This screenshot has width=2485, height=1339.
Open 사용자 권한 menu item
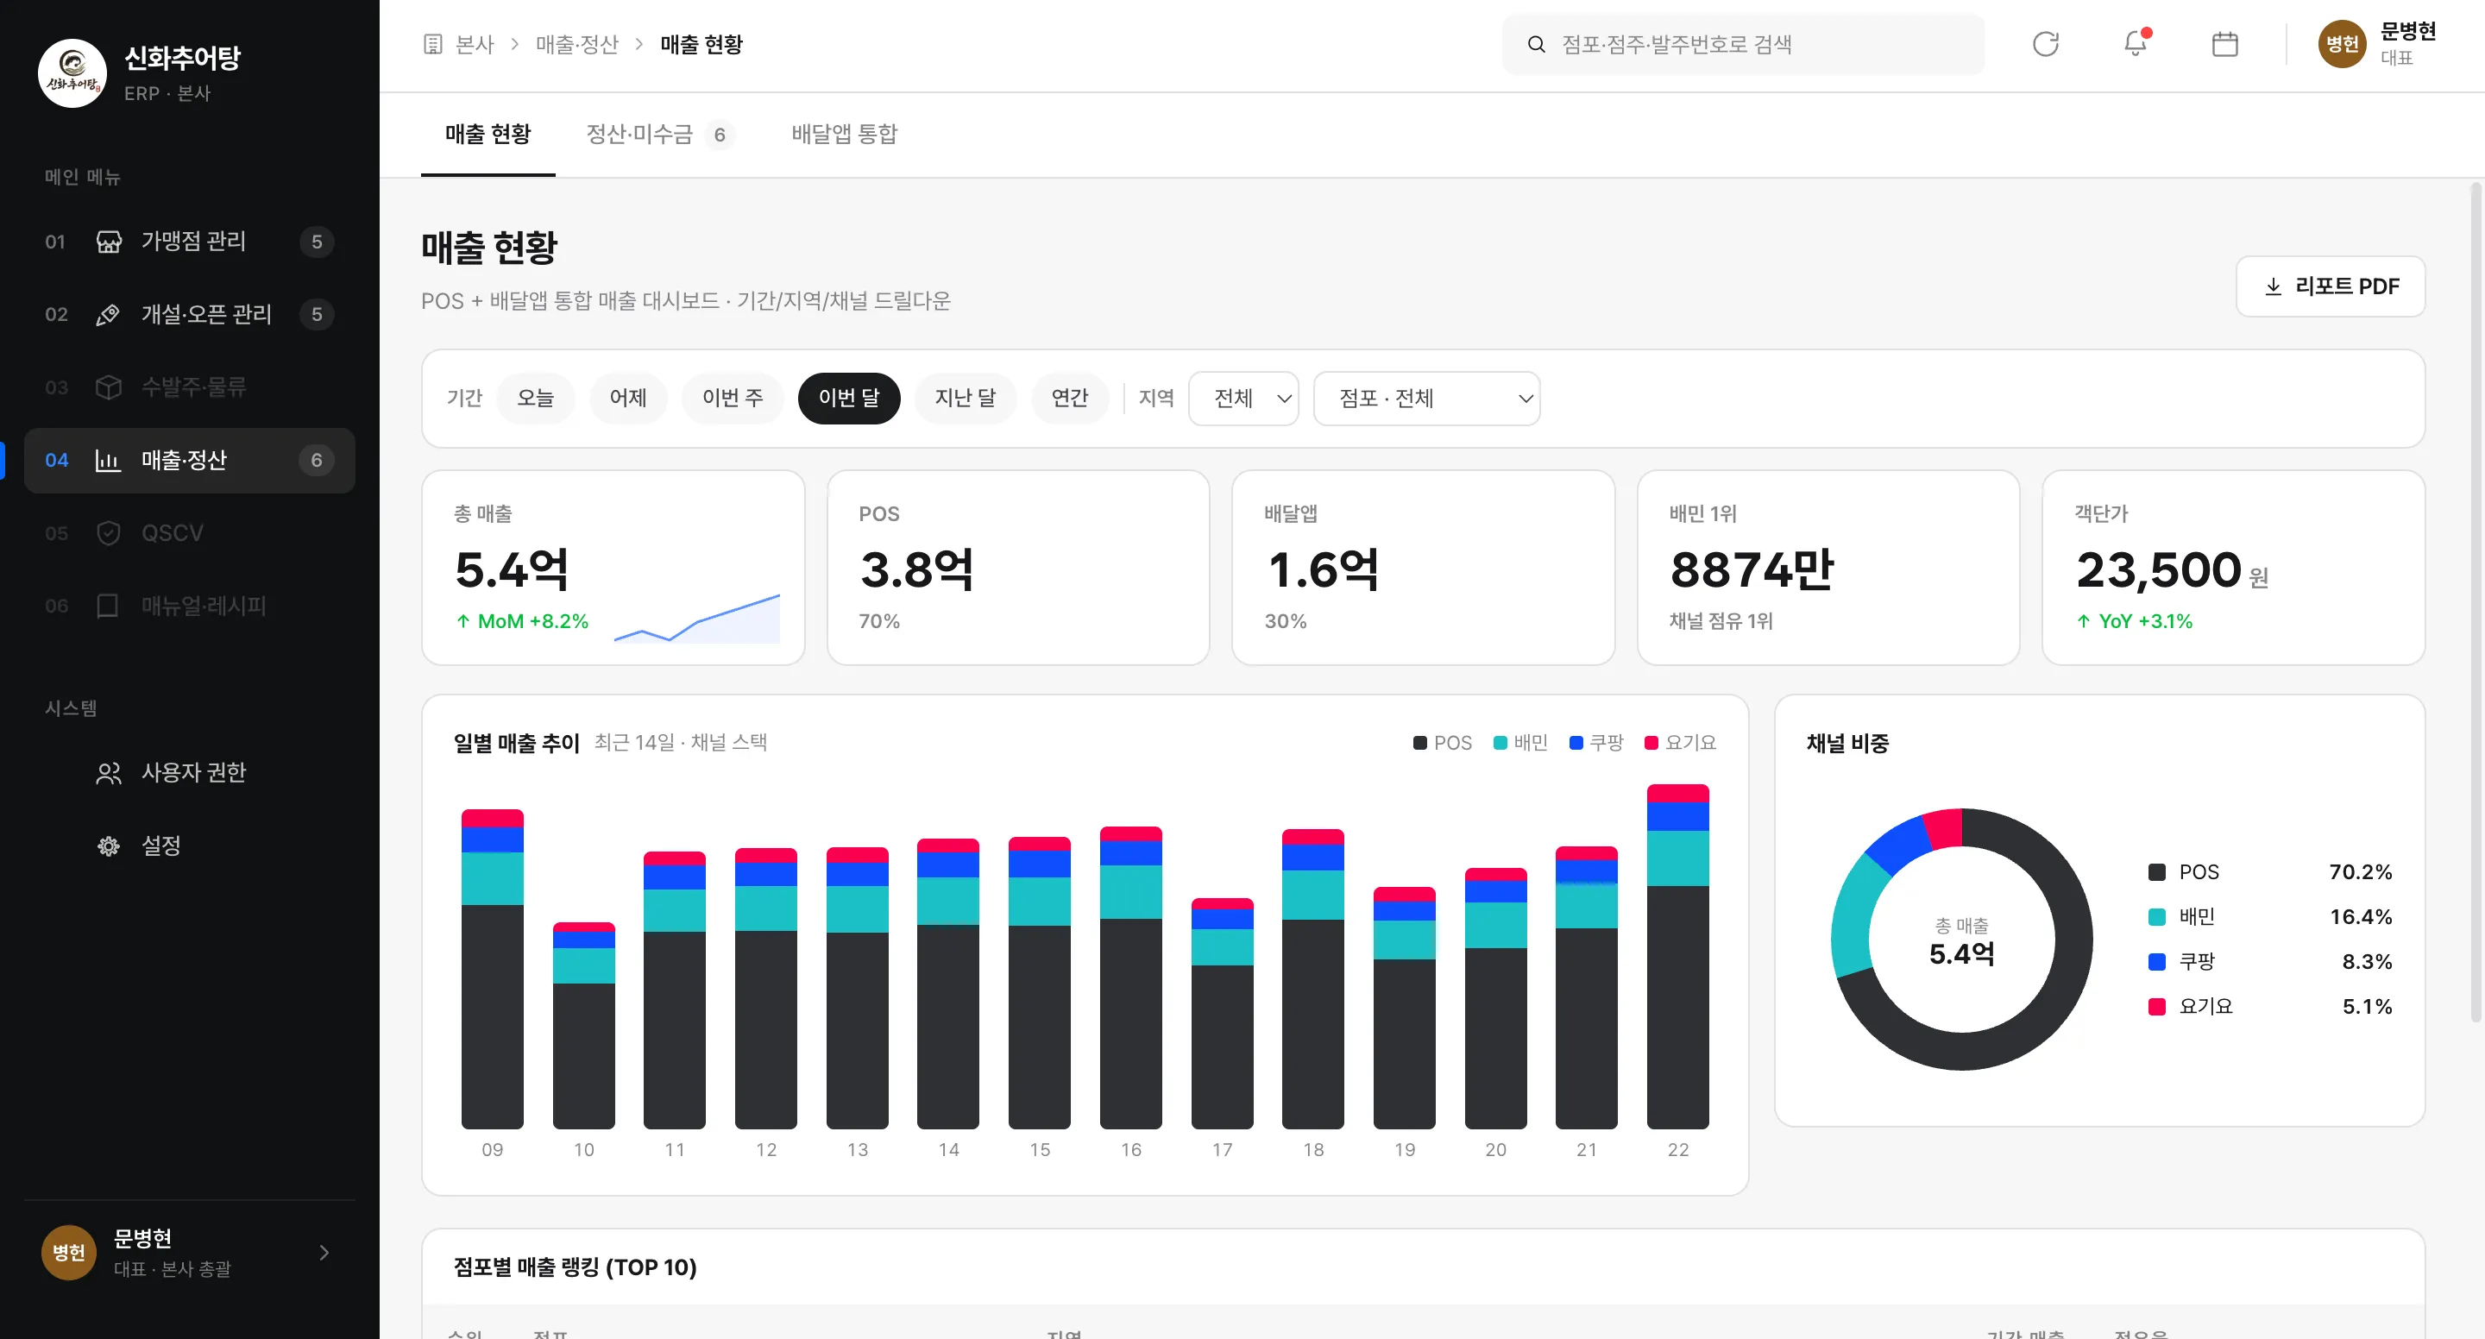pos(189,773)
